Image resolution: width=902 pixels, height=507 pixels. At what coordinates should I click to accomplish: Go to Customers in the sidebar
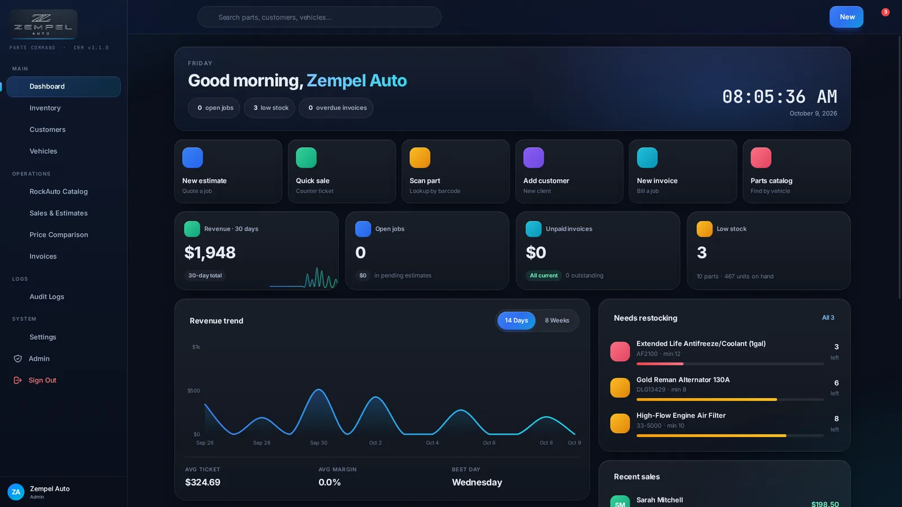click(x=64, y=130)
